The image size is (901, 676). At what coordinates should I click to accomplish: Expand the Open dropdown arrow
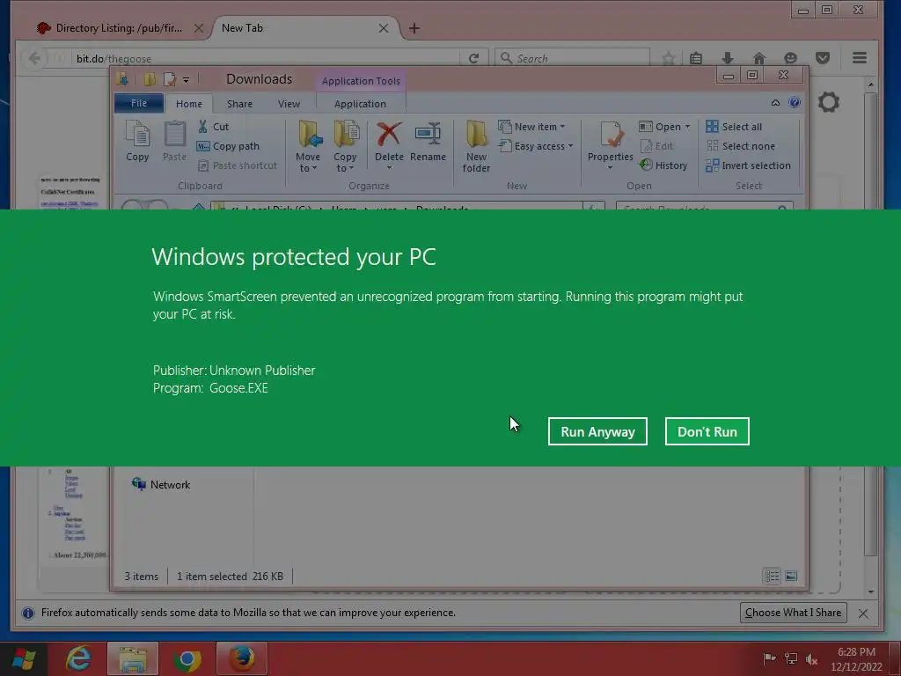[x=687, y=127]
